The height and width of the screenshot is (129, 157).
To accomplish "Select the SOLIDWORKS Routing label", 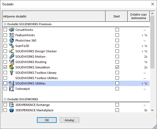I will click(x=31, y=62).
